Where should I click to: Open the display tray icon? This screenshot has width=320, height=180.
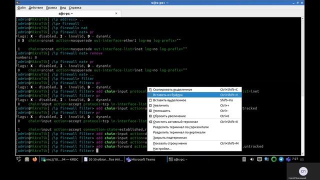(x=259, y=159)
